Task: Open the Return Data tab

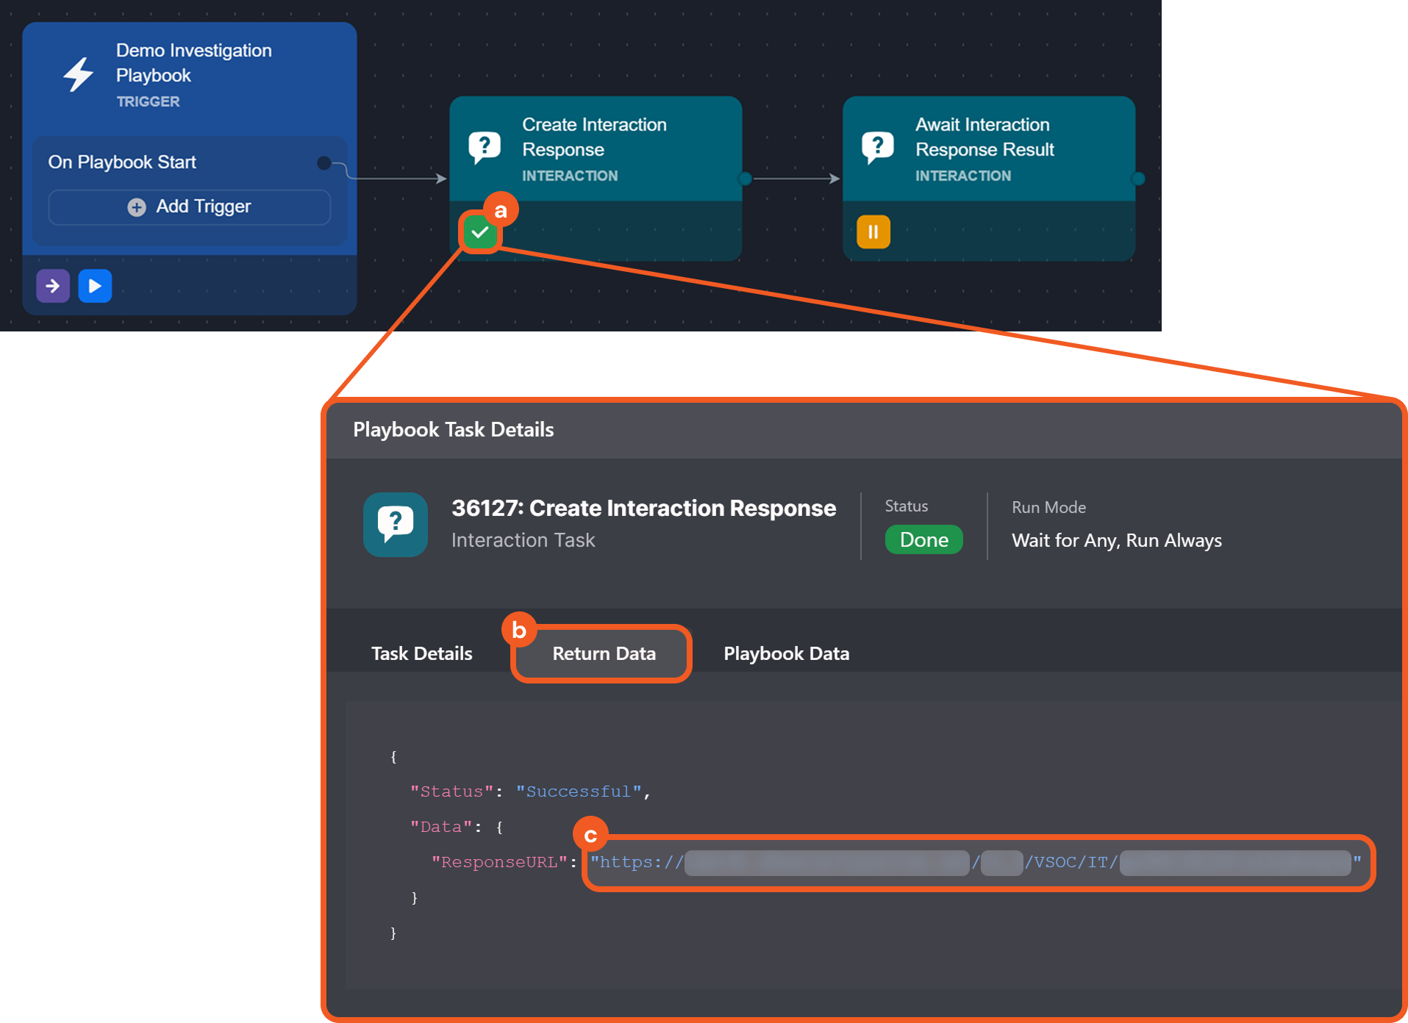Action: coord(604,653)
